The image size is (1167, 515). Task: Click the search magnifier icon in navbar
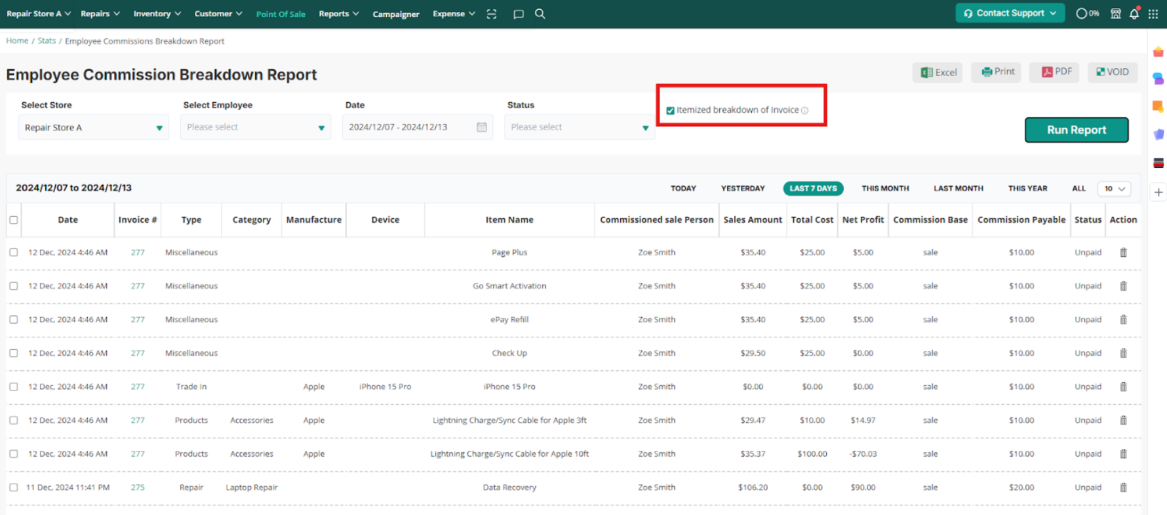click(540, 14)
